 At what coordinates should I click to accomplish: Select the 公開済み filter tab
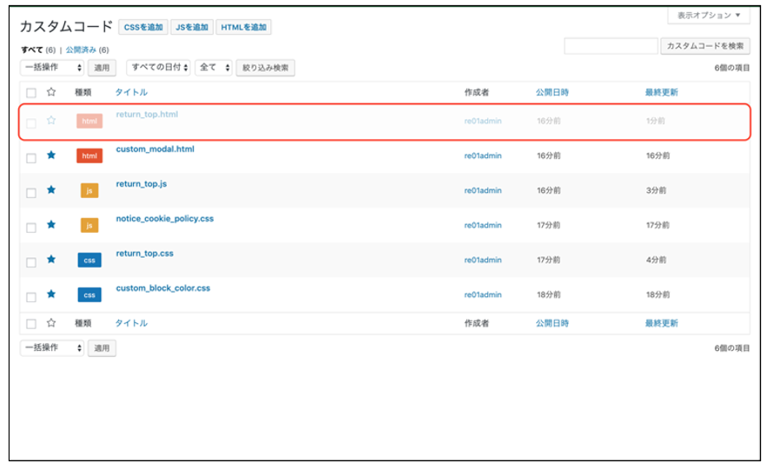pyautogui.click(x=87, y=50)
